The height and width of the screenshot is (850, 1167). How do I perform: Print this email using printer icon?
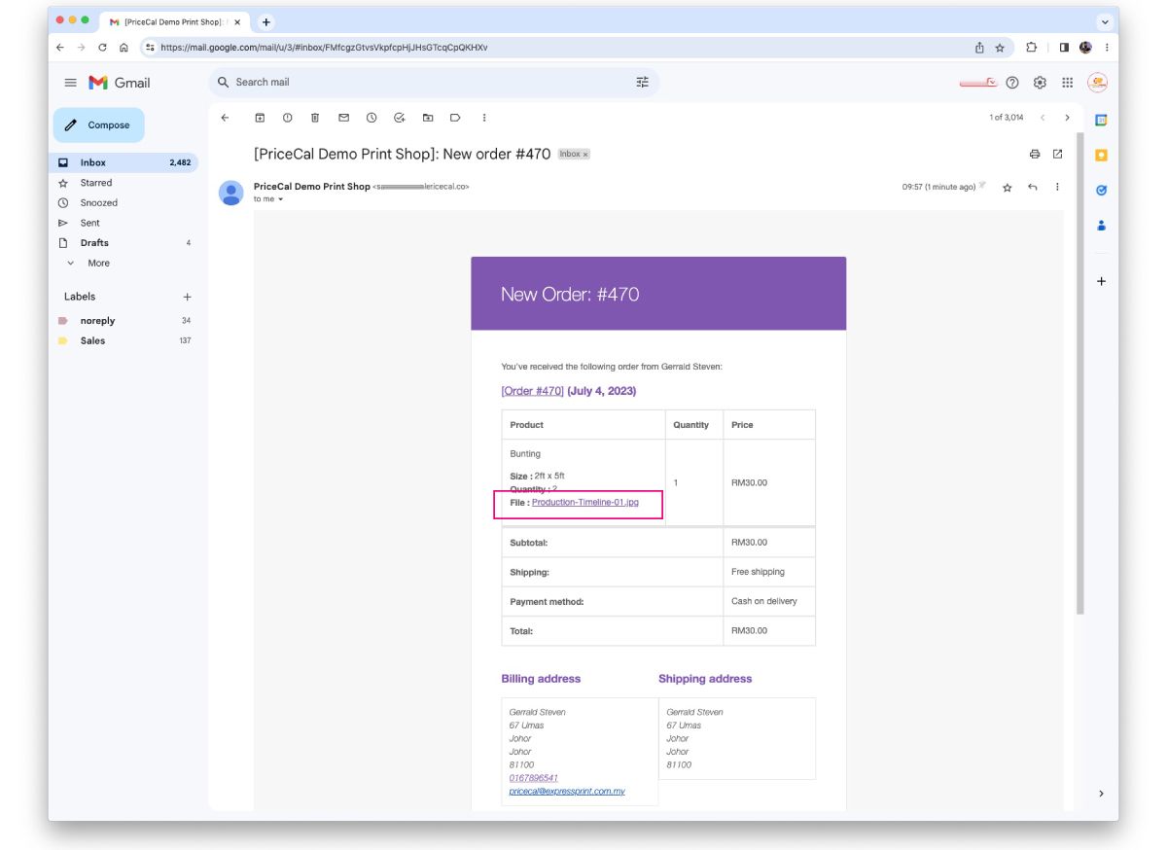[x=1035, y=154]
